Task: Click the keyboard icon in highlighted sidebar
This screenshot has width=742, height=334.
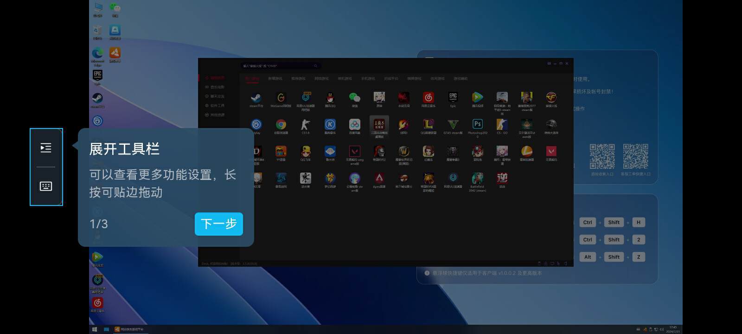Action: [46, 186]
